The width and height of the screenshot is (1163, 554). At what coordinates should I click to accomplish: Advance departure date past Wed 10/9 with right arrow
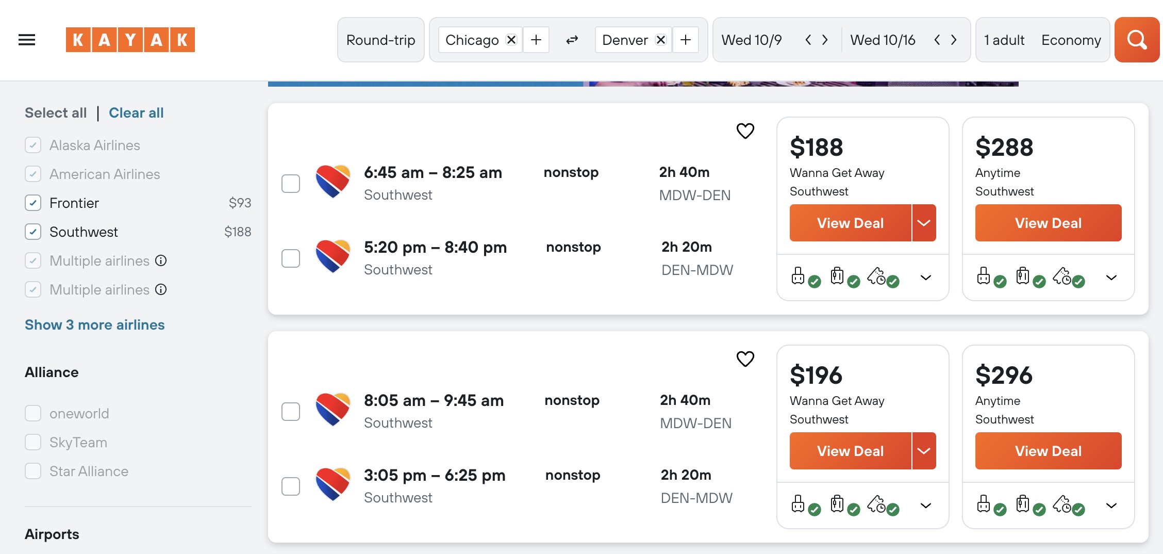[826, 40]
